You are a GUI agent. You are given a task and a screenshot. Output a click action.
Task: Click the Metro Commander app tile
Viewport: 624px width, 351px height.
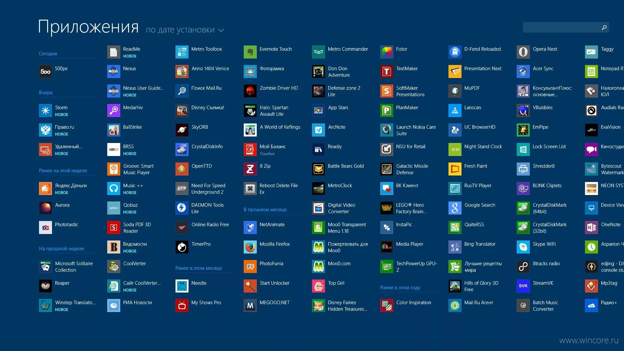(340, 49)
